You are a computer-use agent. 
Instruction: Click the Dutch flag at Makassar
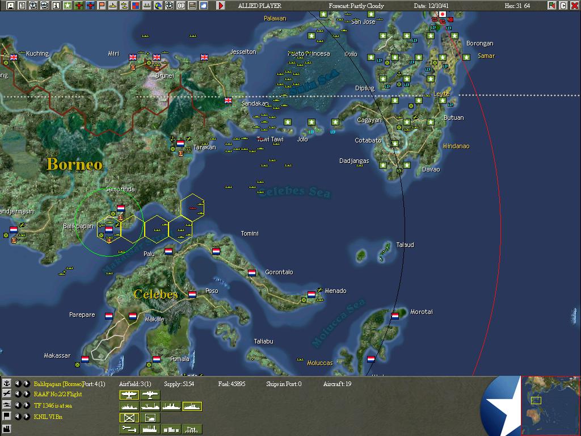pos(85,359)
